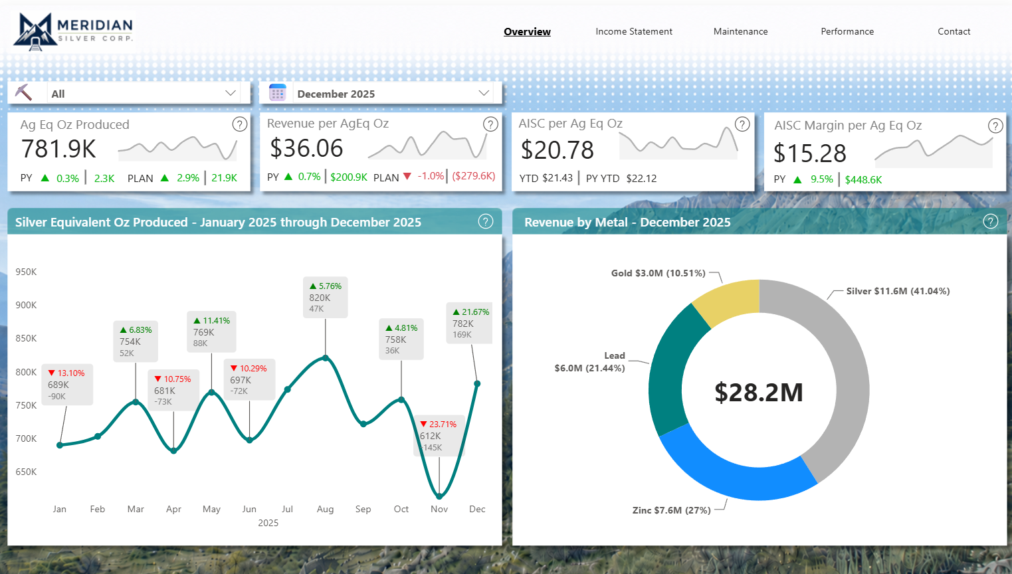Click the November data point on line

tap(439, 496)
